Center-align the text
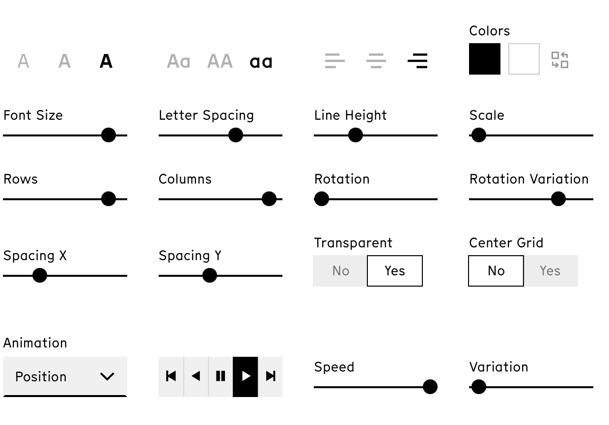Image resolution: width=609 pixels, height=425 pixels. 376,61
